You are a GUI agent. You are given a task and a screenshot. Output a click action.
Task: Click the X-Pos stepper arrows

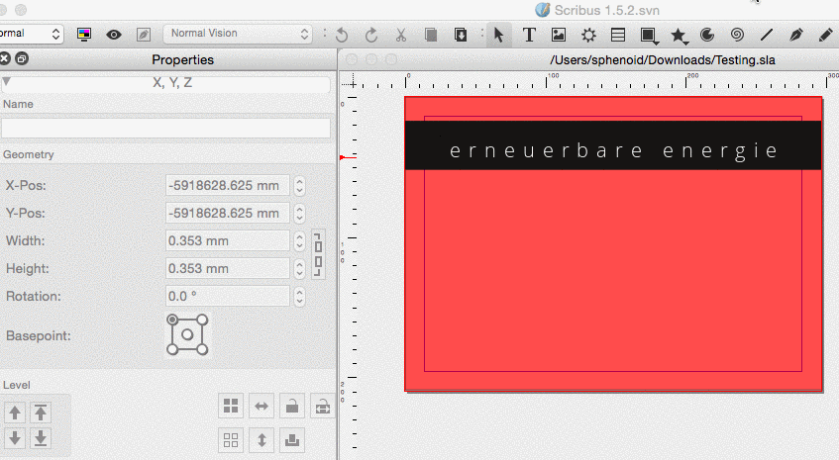point(299,185)
